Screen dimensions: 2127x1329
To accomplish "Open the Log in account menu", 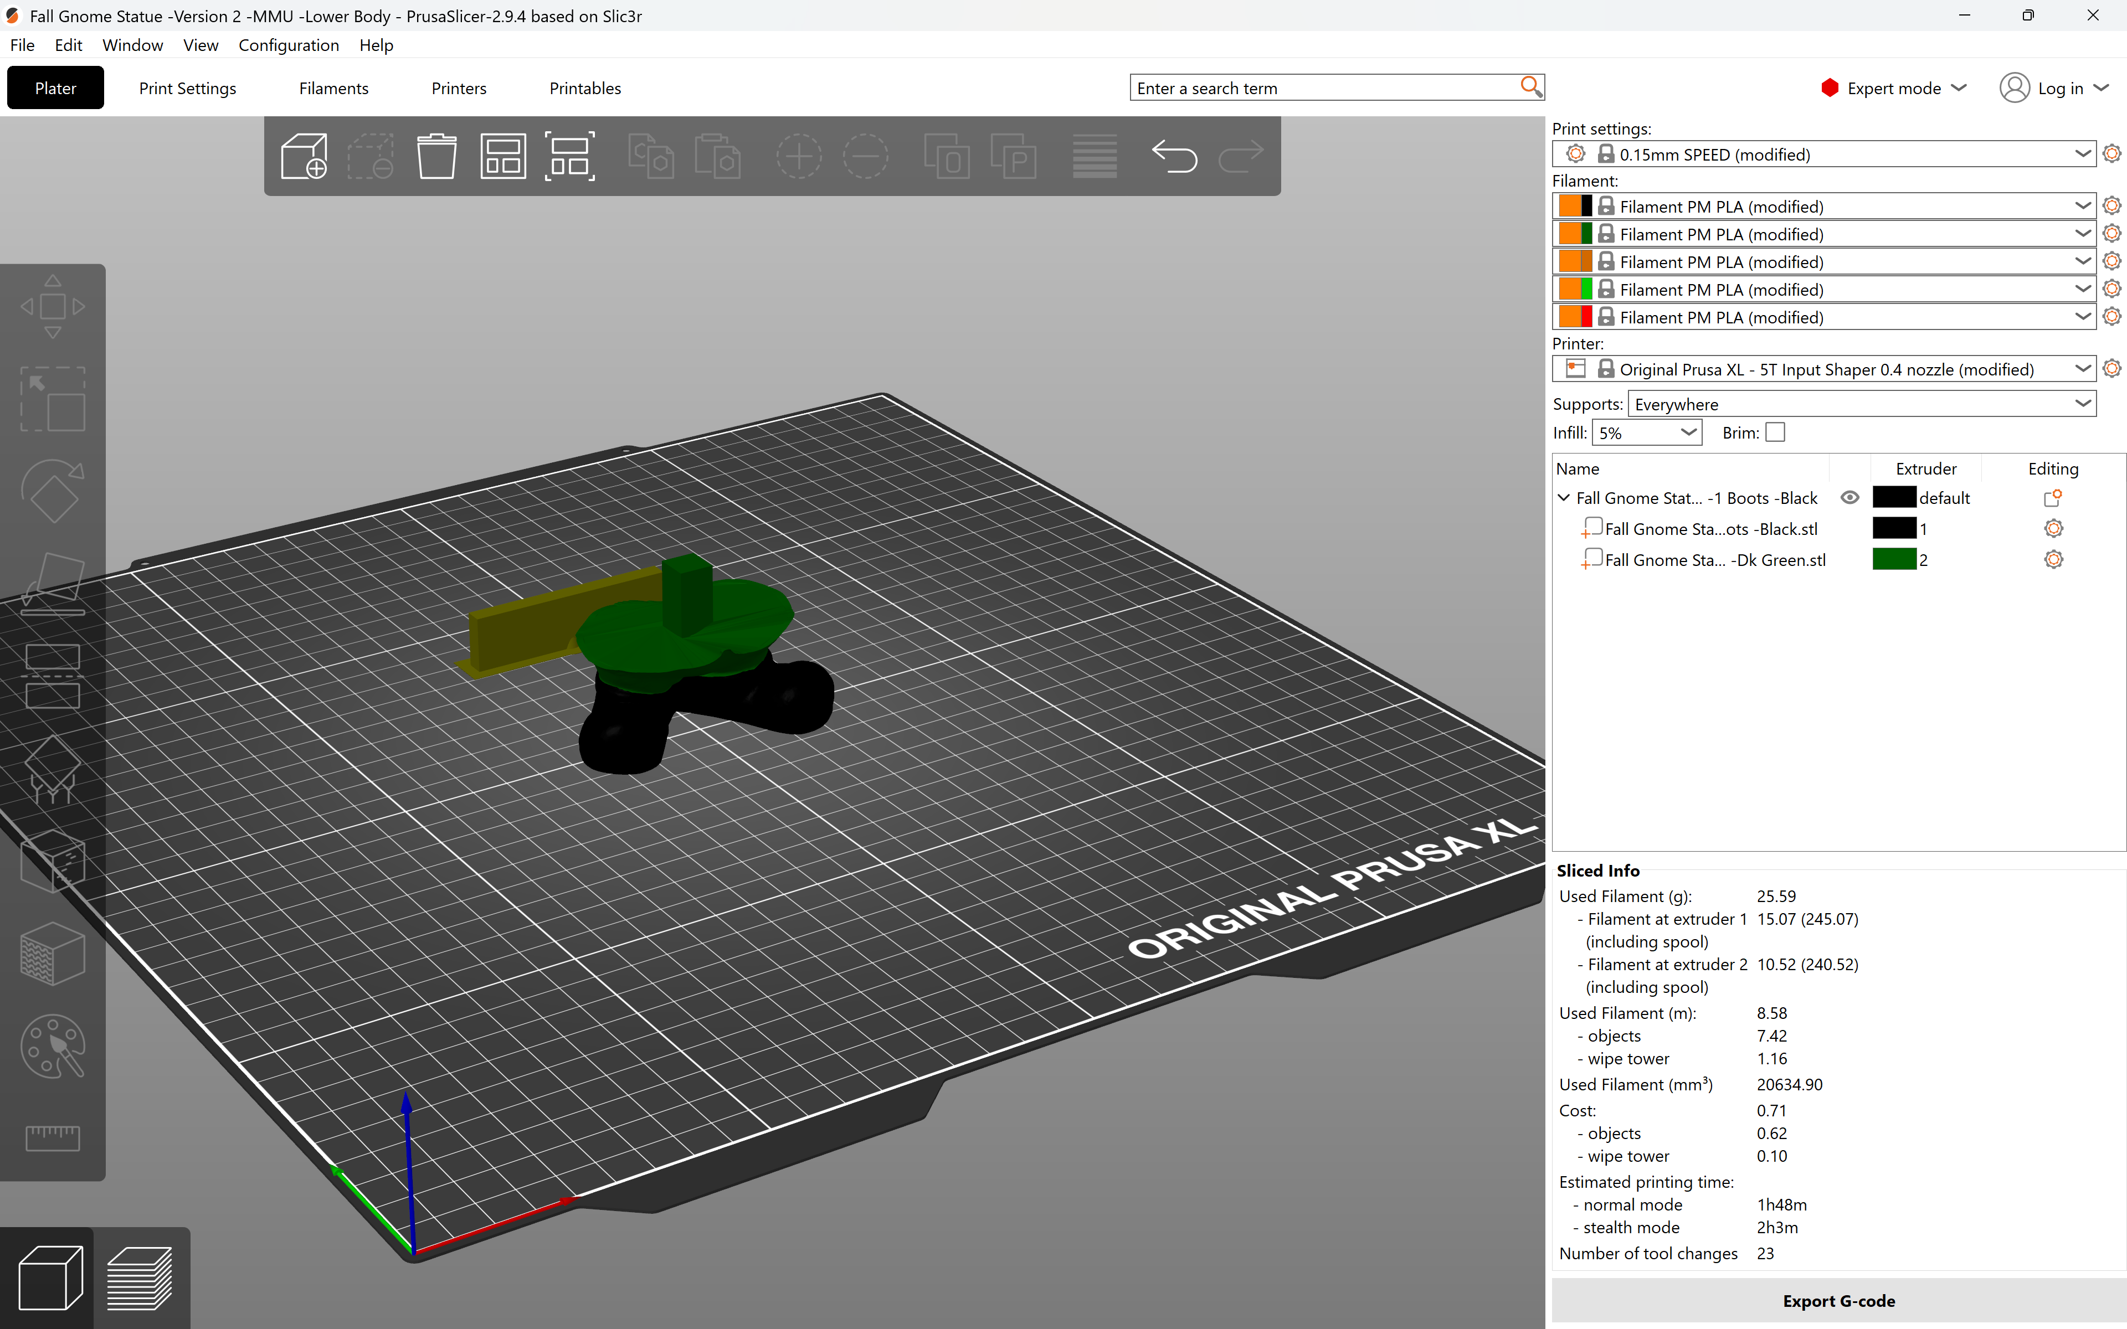I will click(x=2053, y=88).
